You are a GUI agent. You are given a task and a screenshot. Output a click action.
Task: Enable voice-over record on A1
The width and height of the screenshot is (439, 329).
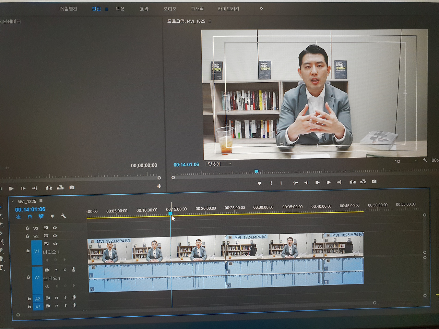[74, 270]
